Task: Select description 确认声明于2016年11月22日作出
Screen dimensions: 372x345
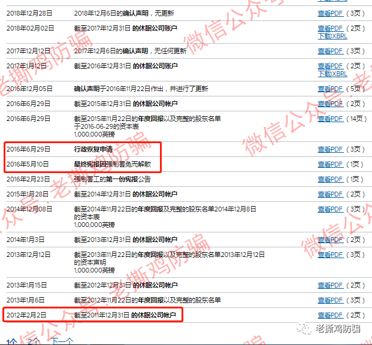Action: (119, 89)
